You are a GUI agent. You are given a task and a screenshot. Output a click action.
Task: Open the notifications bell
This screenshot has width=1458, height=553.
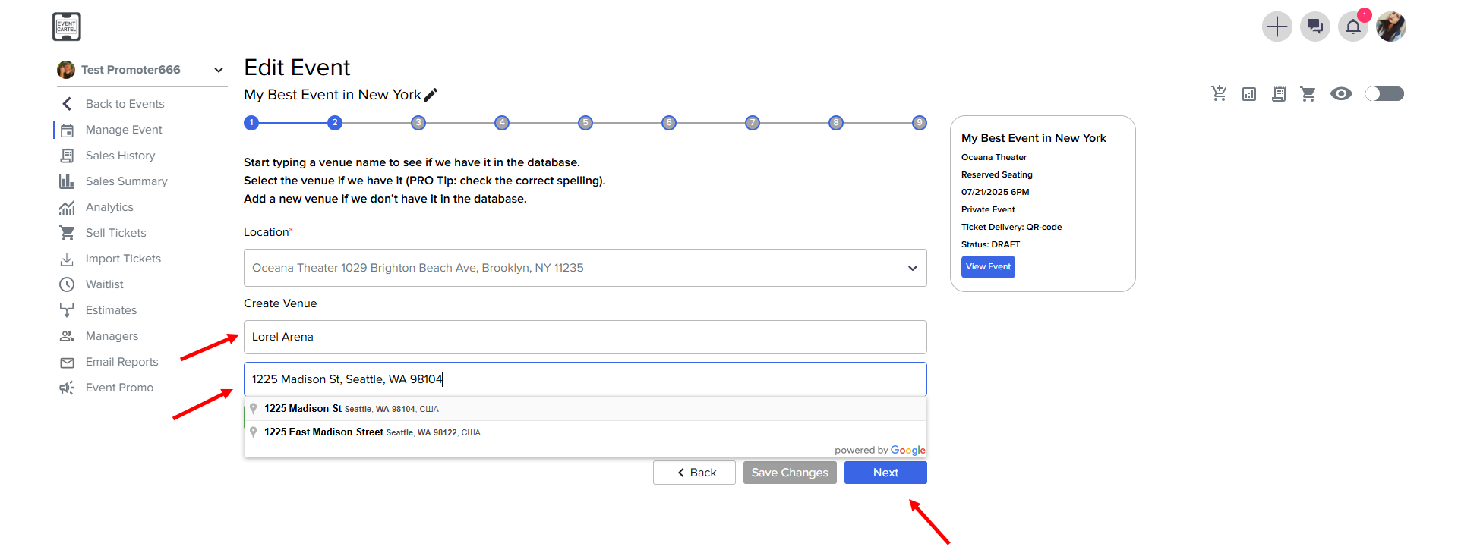pos(1353,27)
